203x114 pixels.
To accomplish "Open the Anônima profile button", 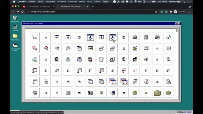I will point(180,12).
